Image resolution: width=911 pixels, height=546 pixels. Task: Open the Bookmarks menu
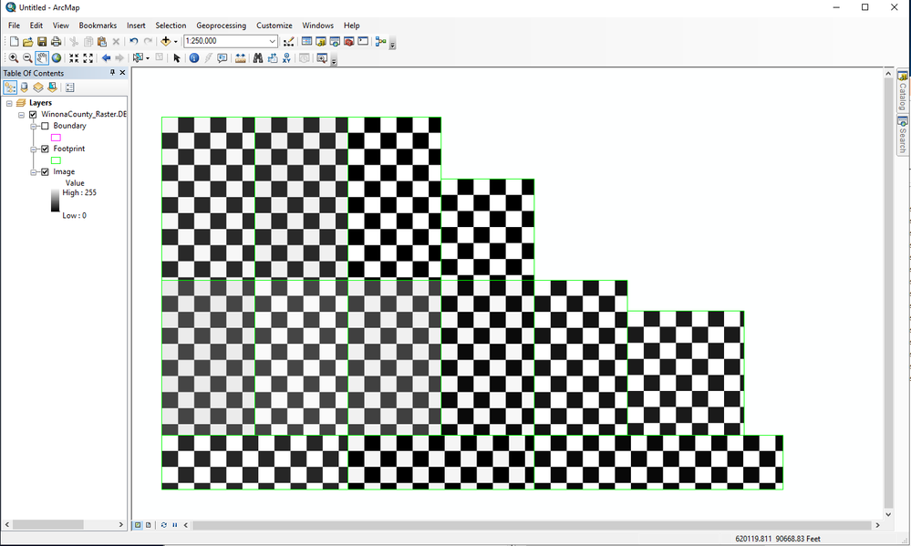(x=97, y=26)
